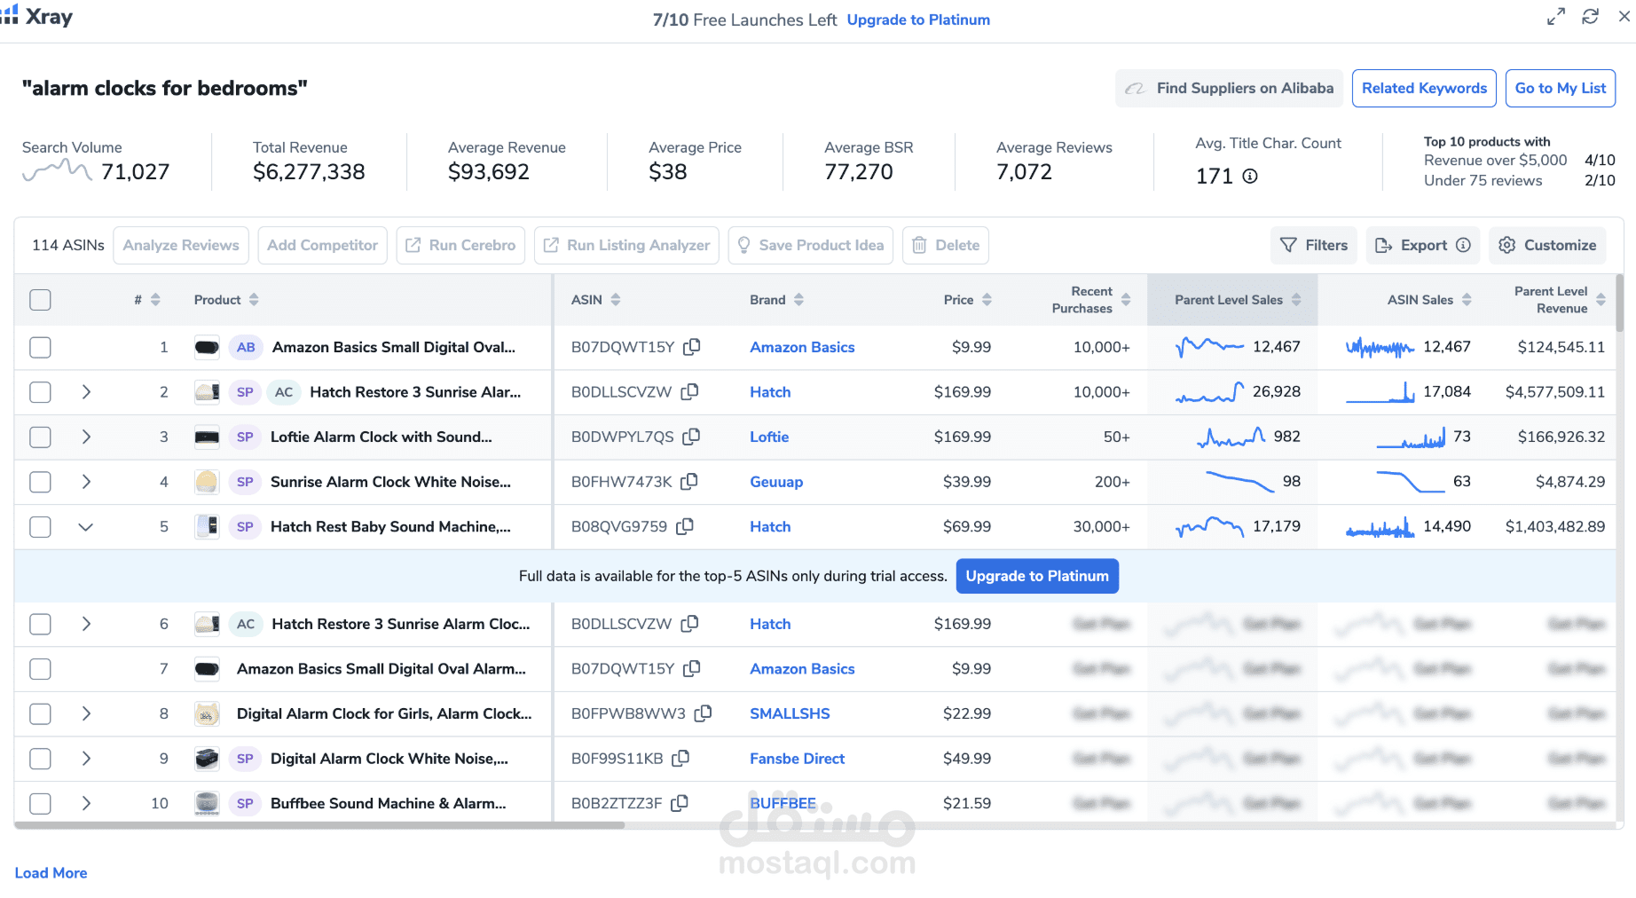
Task: Select checkbox for Buffbee Sound Machine row
Action: coord(40,803)
